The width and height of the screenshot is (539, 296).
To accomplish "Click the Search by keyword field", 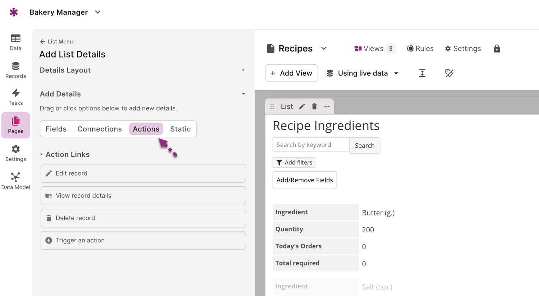I will 311,145.
